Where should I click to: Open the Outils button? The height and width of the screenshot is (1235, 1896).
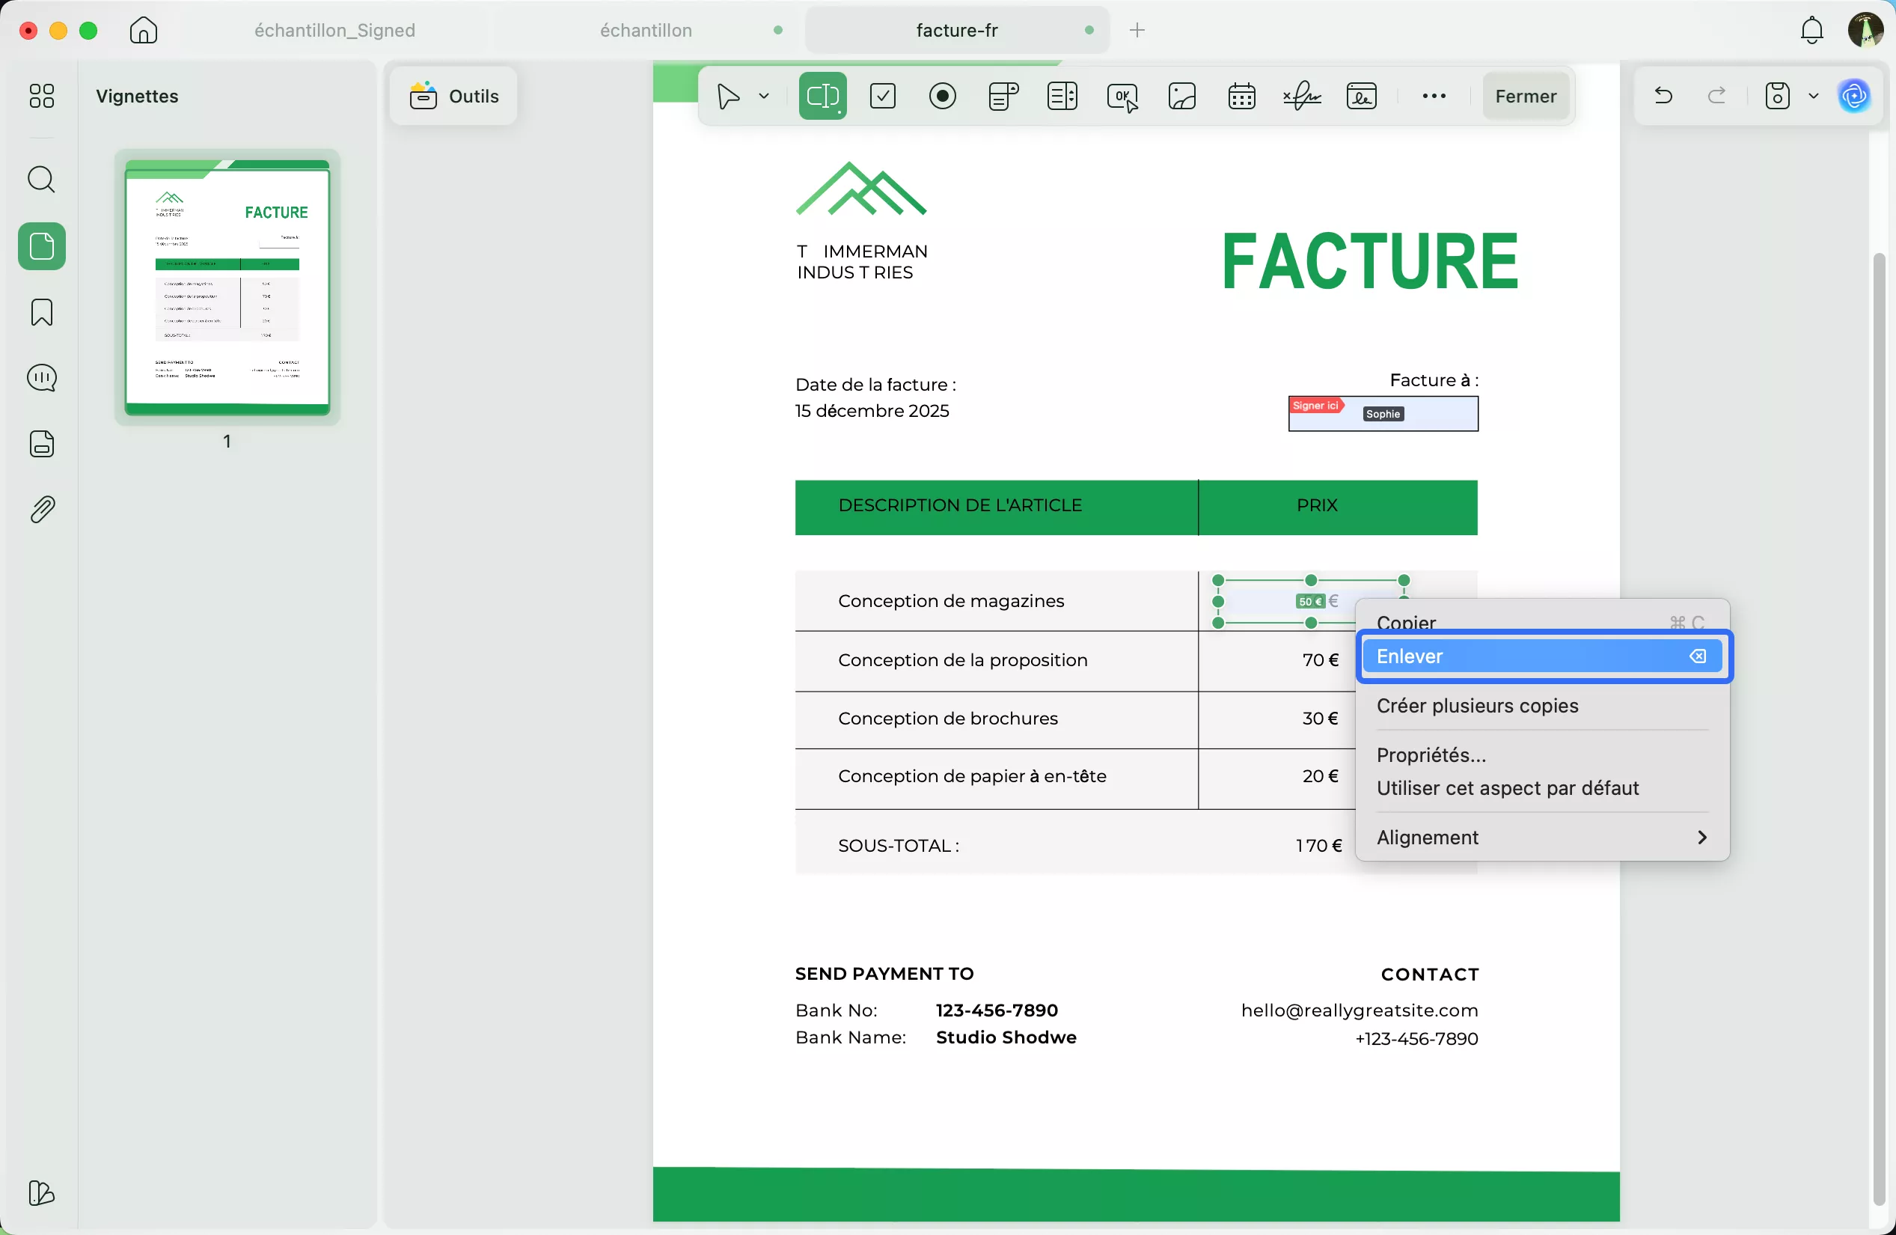tap(454, 97)
